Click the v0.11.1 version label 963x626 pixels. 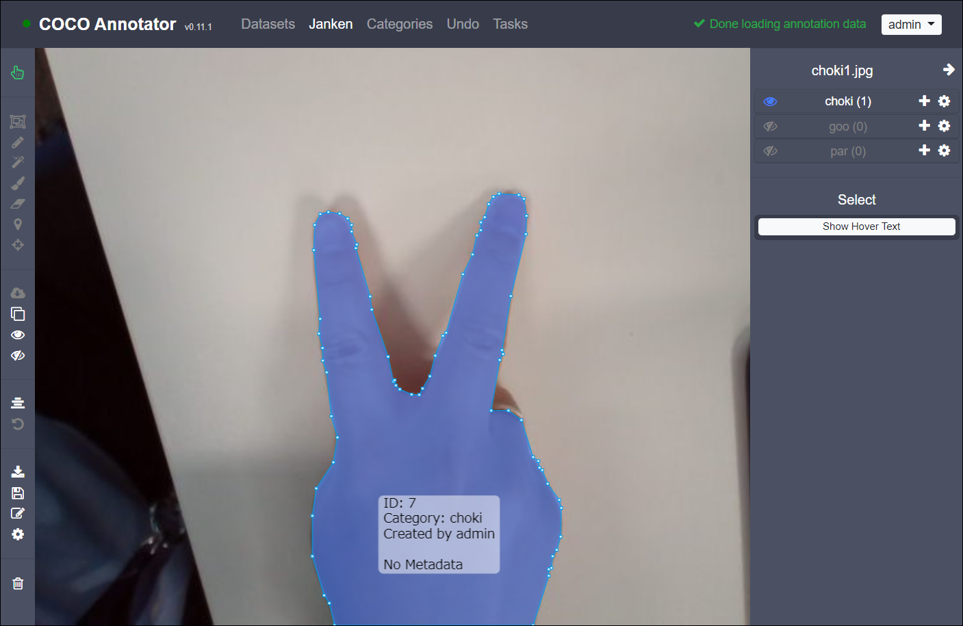click(198, 27)
